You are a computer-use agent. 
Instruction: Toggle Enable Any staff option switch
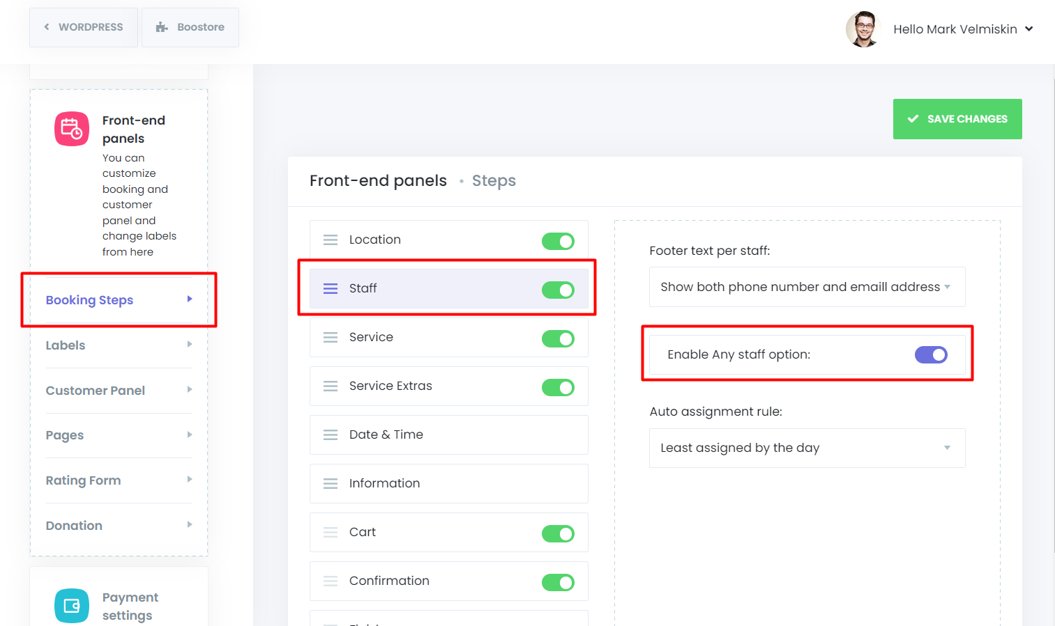pyautogui.click(x=931, y=354)
